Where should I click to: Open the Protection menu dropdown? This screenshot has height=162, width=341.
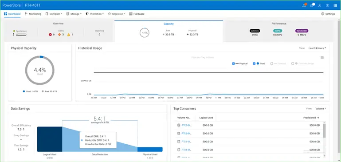[x=95, y=14]
